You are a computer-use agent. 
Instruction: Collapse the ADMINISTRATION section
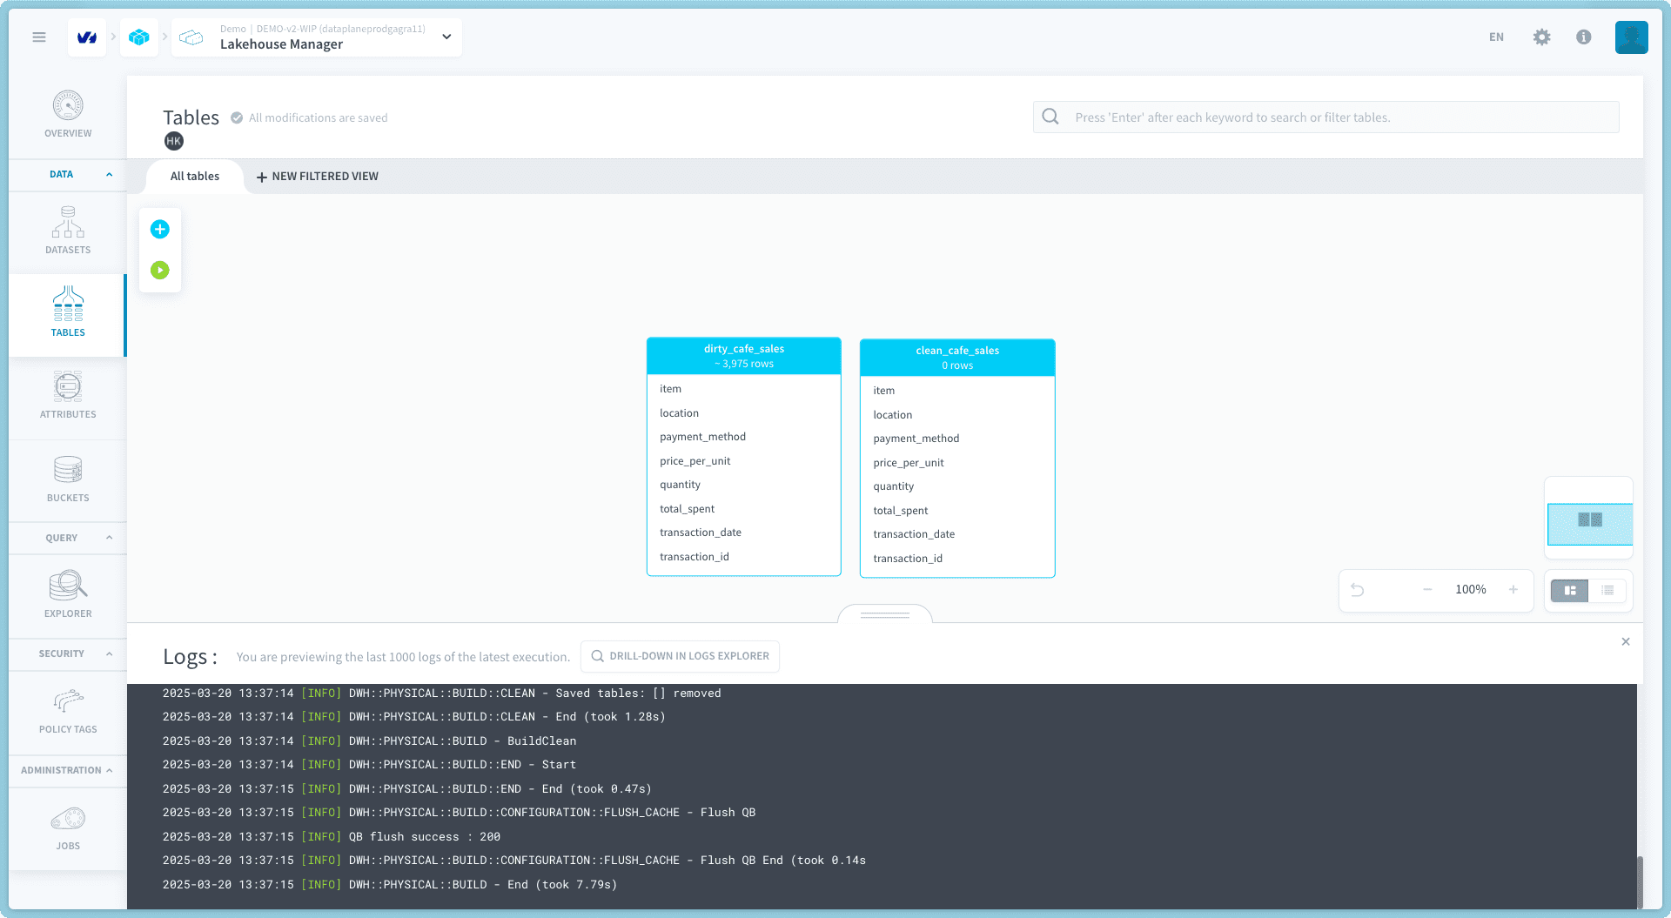point(68,770)
